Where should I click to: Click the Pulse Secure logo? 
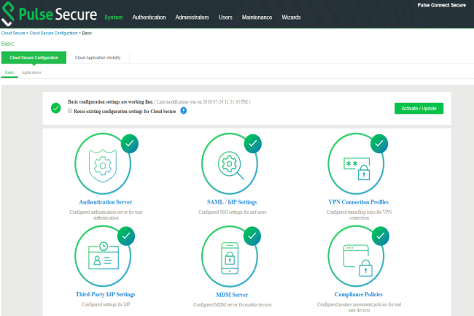[x=50, y=15]
